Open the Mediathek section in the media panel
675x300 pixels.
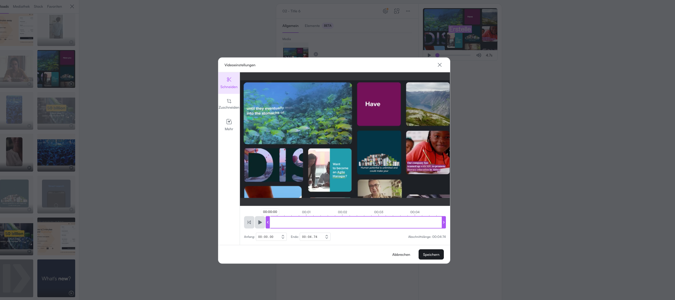tap(21, 6)
